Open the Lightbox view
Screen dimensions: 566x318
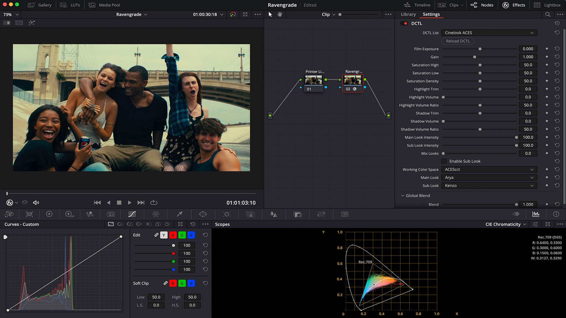click(x=548, y=5)
